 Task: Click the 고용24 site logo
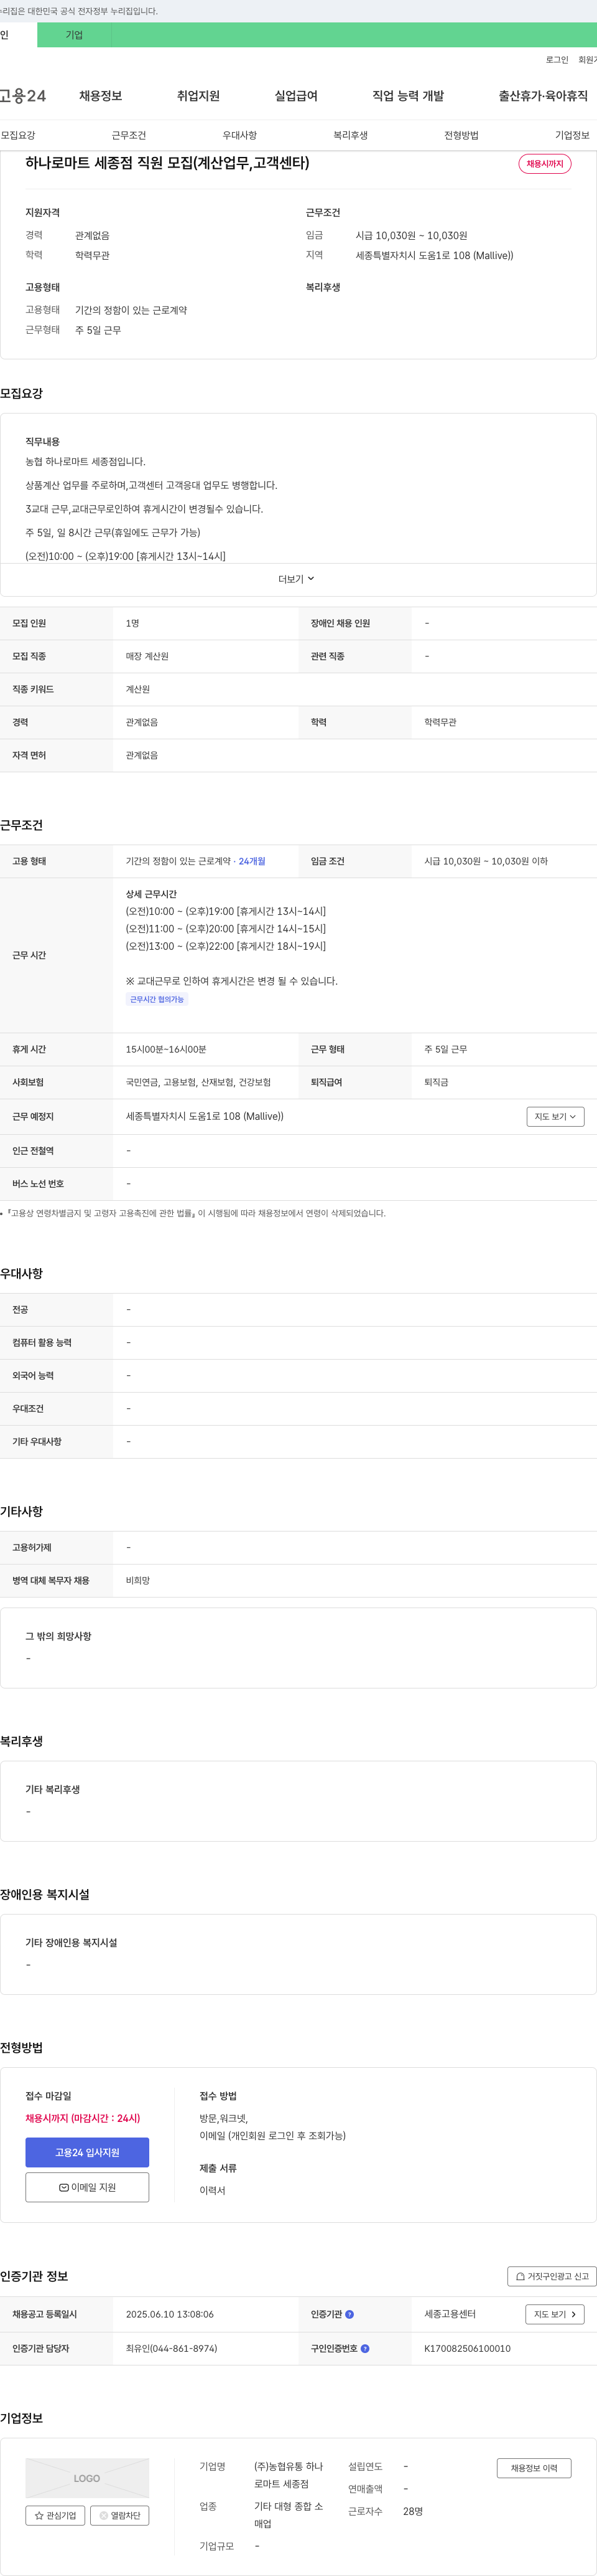[23, 96]
